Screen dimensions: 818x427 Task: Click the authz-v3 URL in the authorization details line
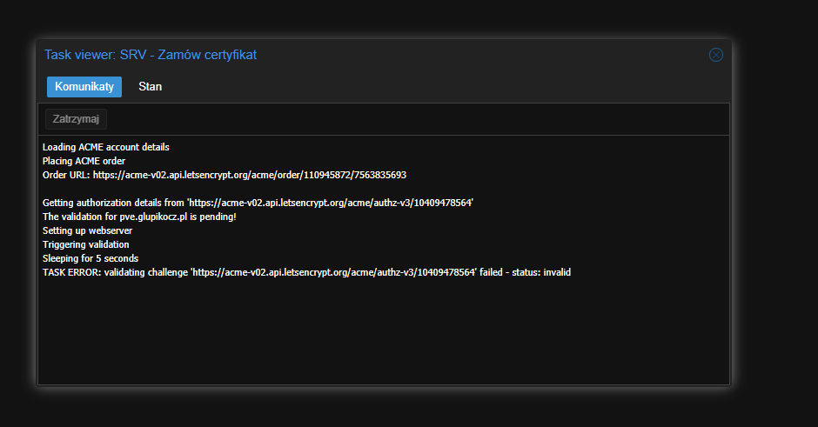click(x=331, y=203)
